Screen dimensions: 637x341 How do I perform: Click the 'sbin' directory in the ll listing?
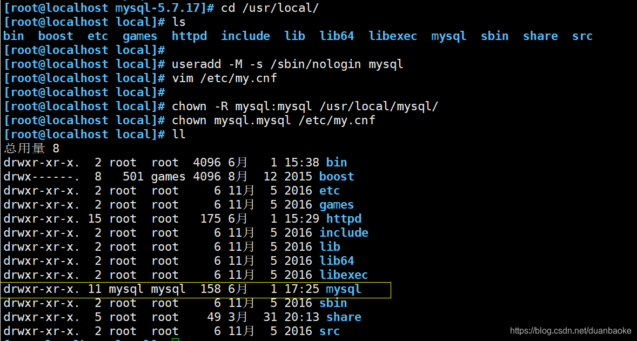point(333,303)
